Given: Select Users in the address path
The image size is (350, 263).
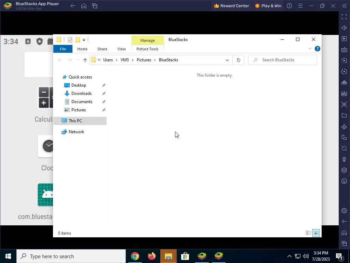Looking at the screenshot, I should pos(108,60).
